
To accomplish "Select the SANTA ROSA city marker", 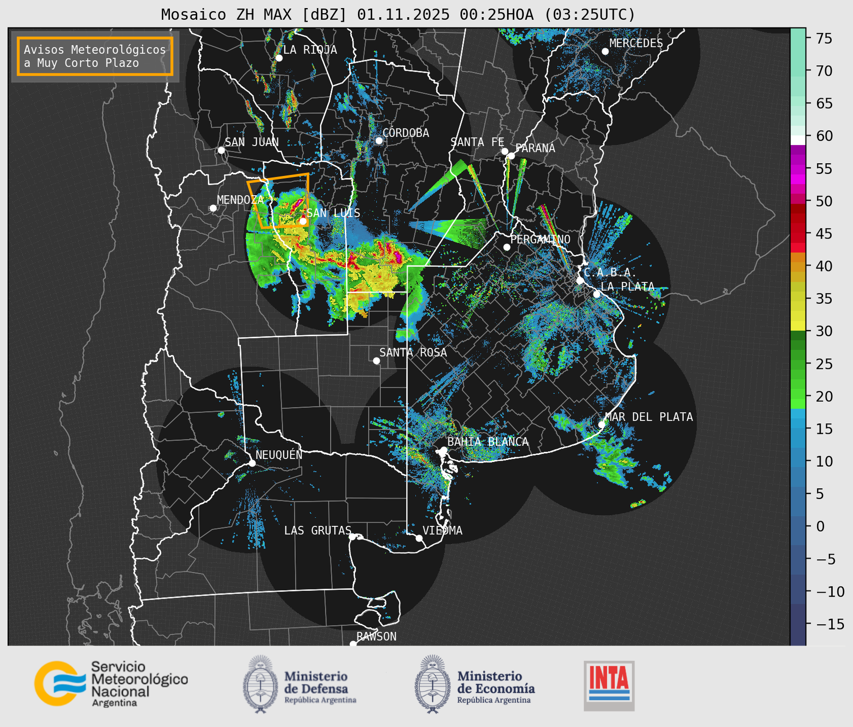I will coord(376,360).
